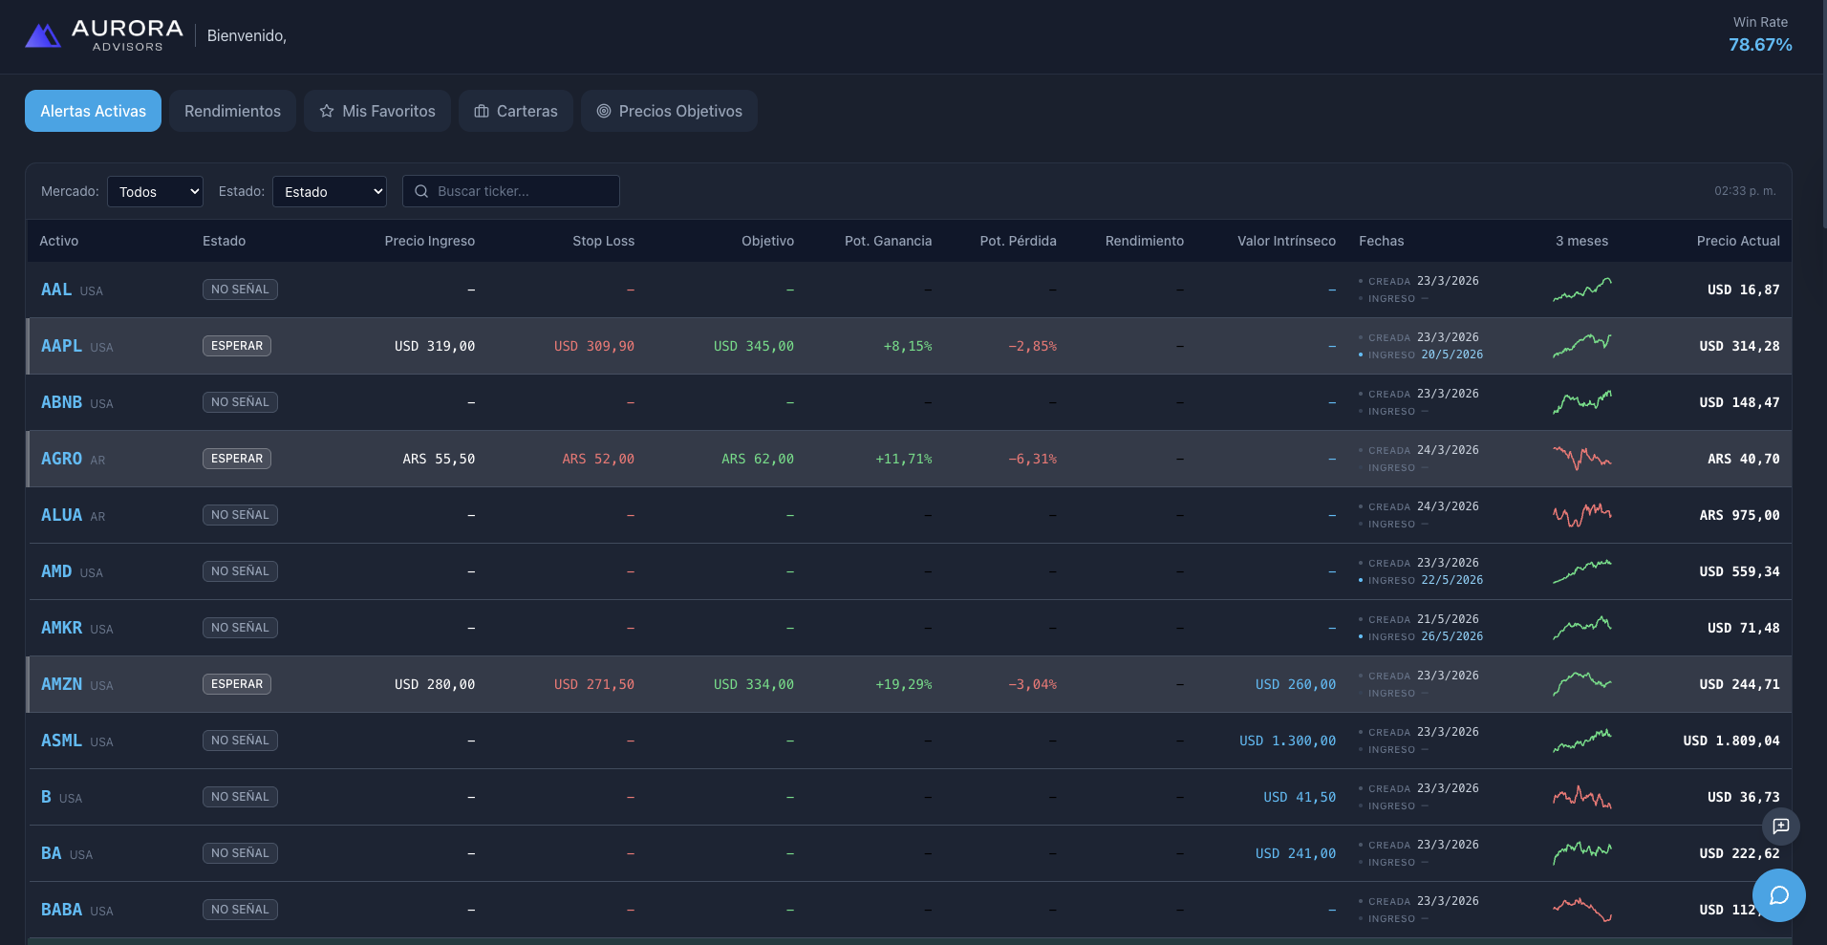This screenshot has height=945, width=1827.
Task: Open the Mercado dropdown showing Todos
Action: (155, 191)
